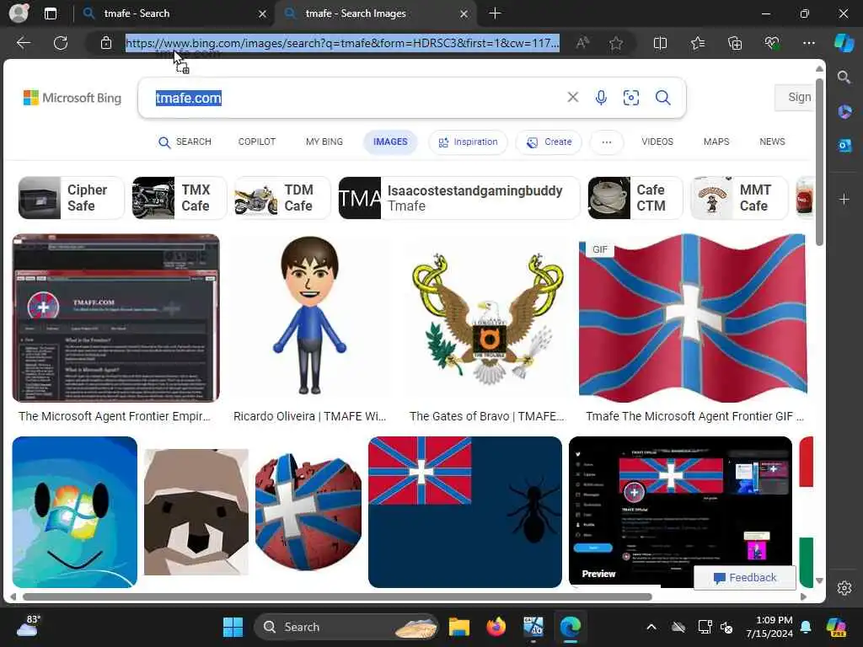
Task: Select Isaacostestandgamingbuddy Tmafe chip
Action: [459, 198]
